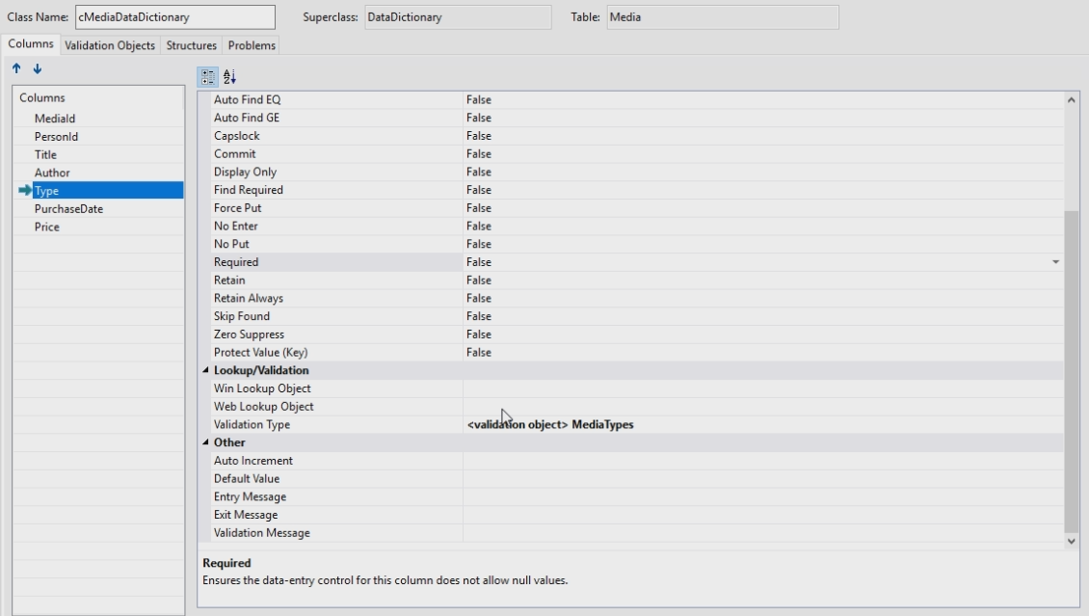Switch to Categorized property view
This screenshot has height=616, width=1089.
207,75
